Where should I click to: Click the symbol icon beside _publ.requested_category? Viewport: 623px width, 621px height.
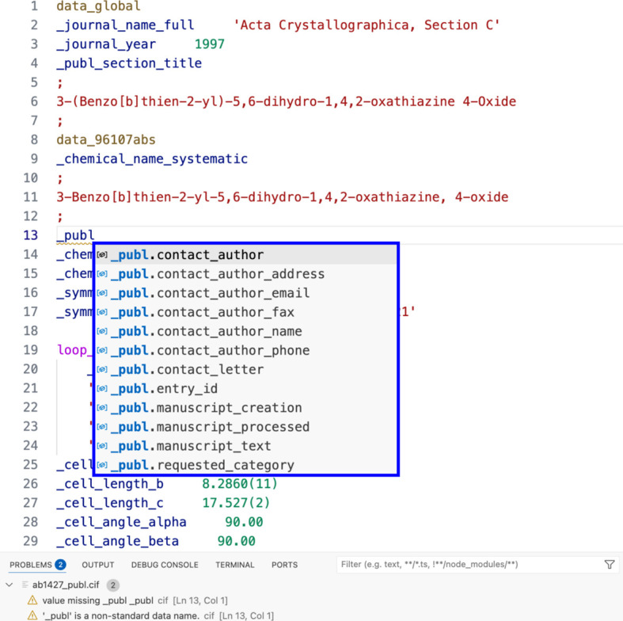pos(102,466)
